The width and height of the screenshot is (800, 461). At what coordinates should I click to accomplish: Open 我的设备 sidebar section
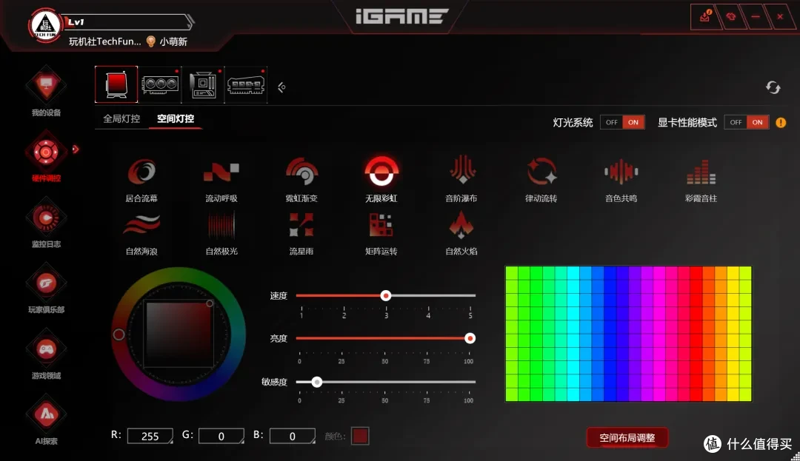click(x=46, y=92)
